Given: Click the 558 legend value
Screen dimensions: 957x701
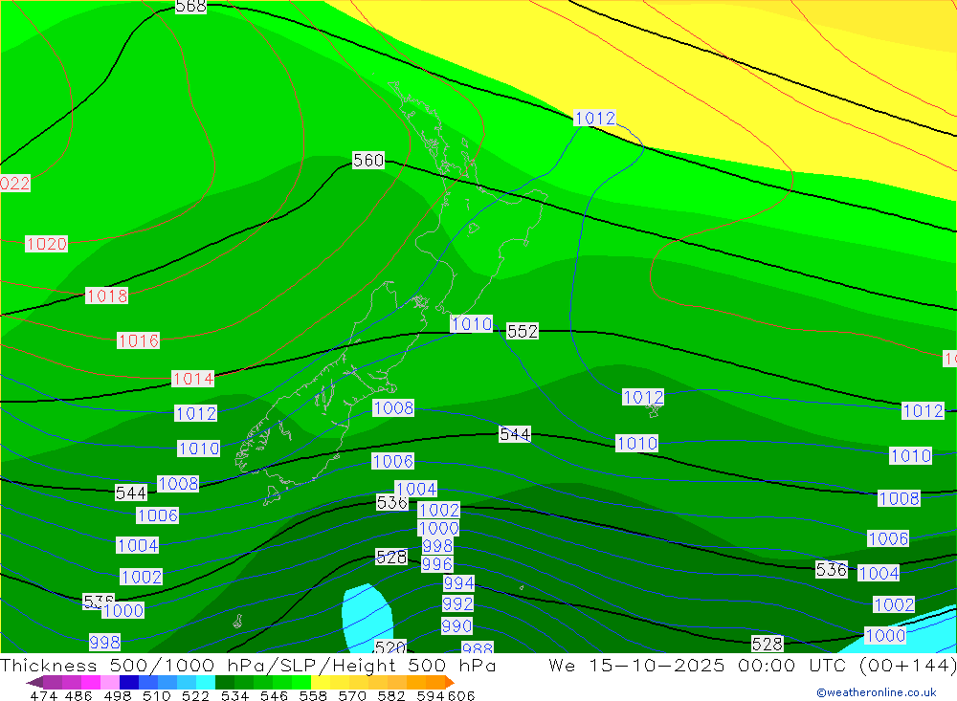Looking at the screenshot, I should pyautogui.click(x=313, y=695).
